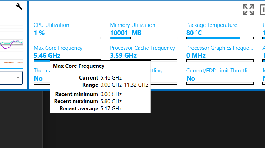Open the dropdown below the graph
Image resolution: width=265 pixels, height=148 pixels.
pos(18,77)
